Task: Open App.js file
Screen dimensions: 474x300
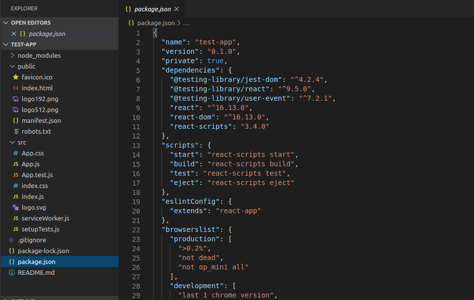Action: (31, 164)
